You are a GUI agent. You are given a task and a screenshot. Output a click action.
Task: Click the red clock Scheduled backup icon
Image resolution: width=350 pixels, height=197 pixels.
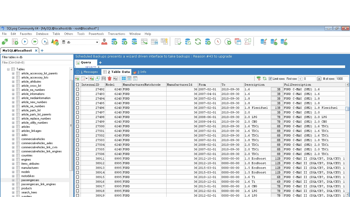point(218,42)
